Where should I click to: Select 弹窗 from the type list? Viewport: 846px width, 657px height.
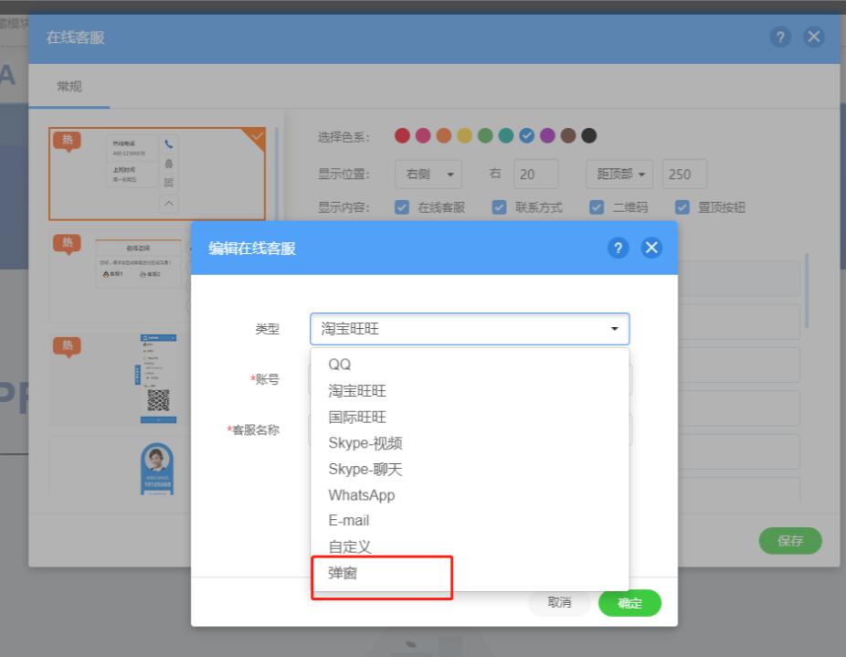pos(344,573)
